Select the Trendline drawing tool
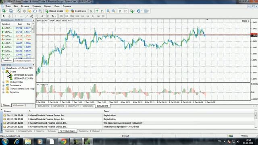The width and height of the screenshot is (258, 145). pyautogui.click(x=26, y=16)
